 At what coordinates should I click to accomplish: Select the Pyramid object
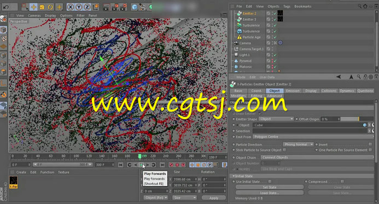tap(245, 61)
